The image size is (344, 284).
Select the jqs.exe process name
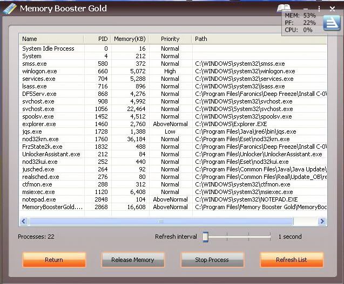(32, 131)
